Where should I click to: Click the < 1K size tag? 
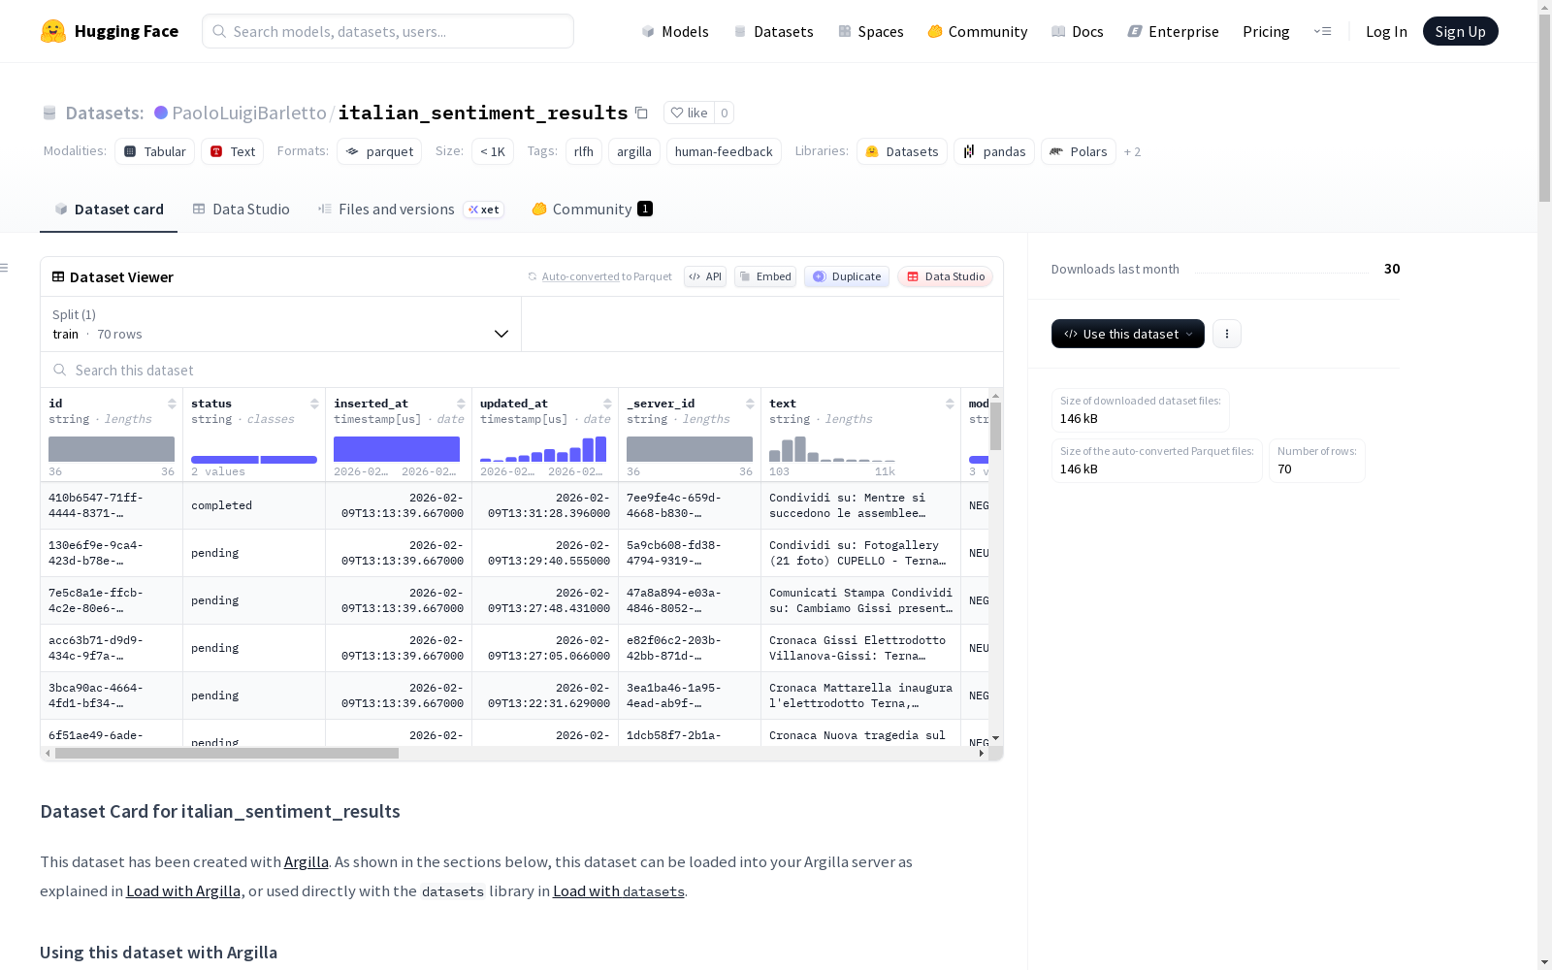tap(493, 151)
